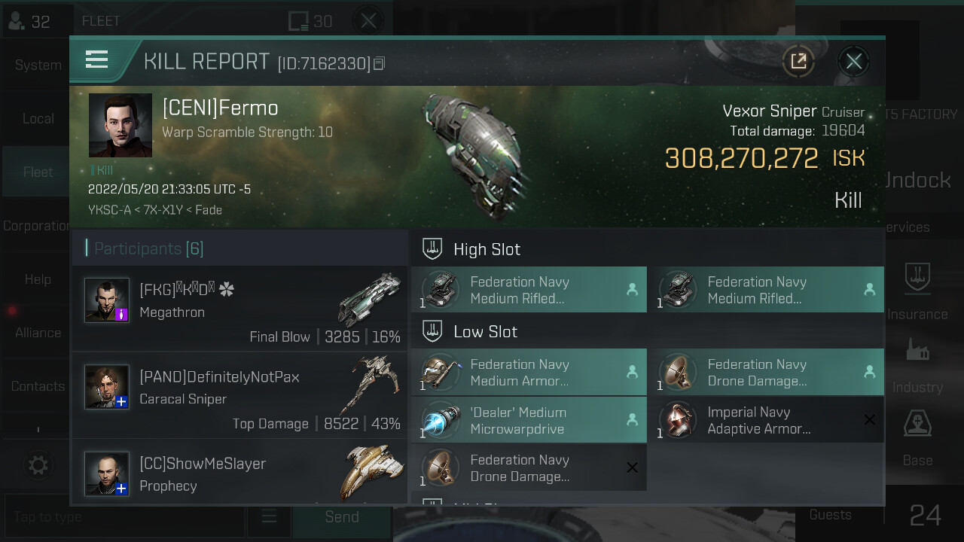Viewport: 964px width, 542px height.
Task: Open the Alliance chat tab
Action: click(x=38, y=332)
